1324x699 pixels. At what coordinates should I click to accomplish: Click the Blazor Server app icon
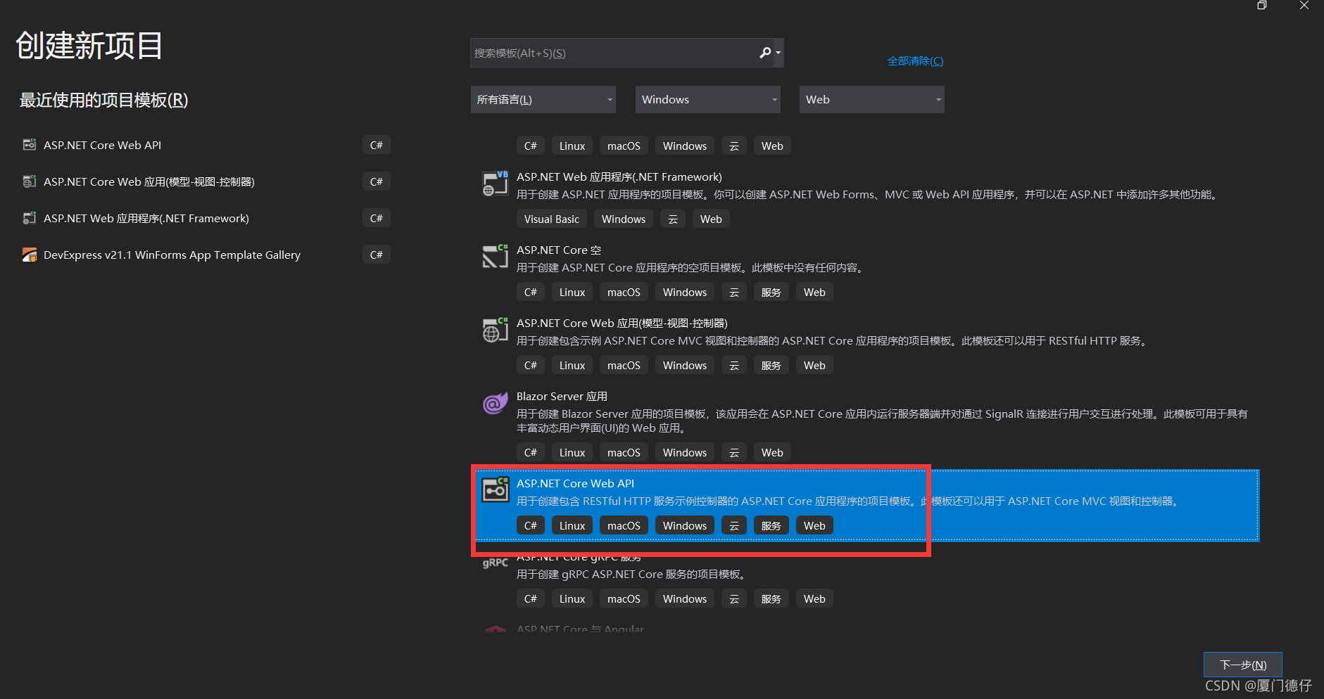(x=496, y=403)
